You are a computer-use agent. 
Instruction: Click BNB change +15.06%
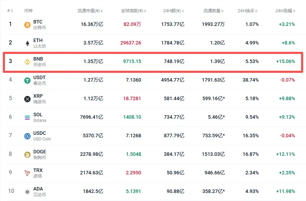pos(285,61)
